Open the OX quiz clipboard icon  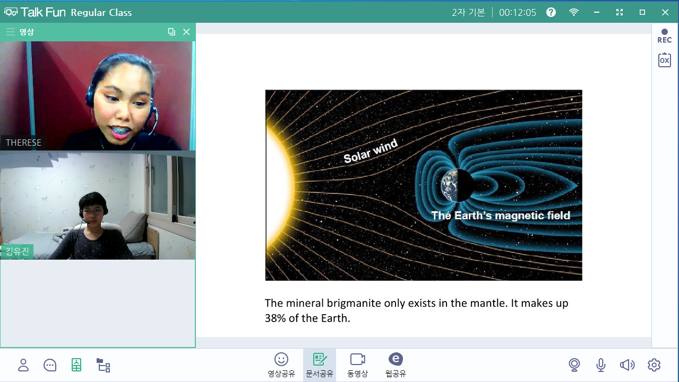click(664, 60)
